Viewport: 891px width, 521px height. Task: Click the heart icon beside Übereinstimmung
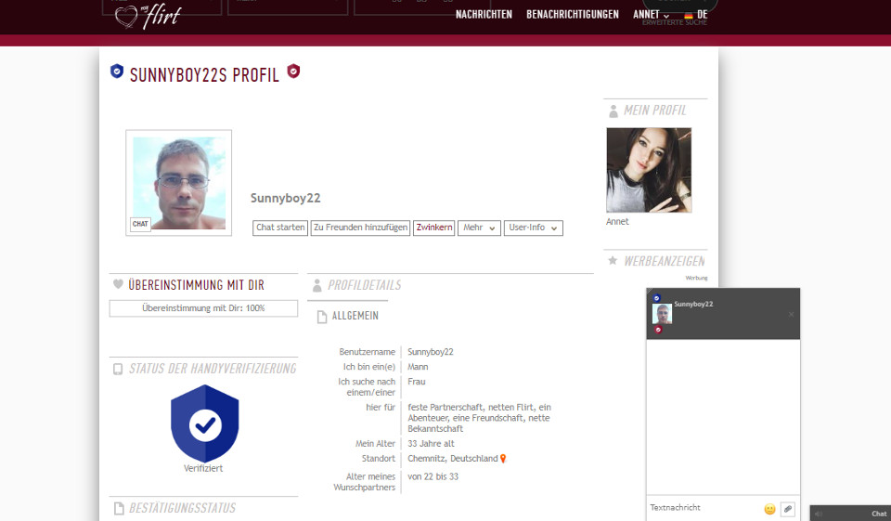coord(118,284)
